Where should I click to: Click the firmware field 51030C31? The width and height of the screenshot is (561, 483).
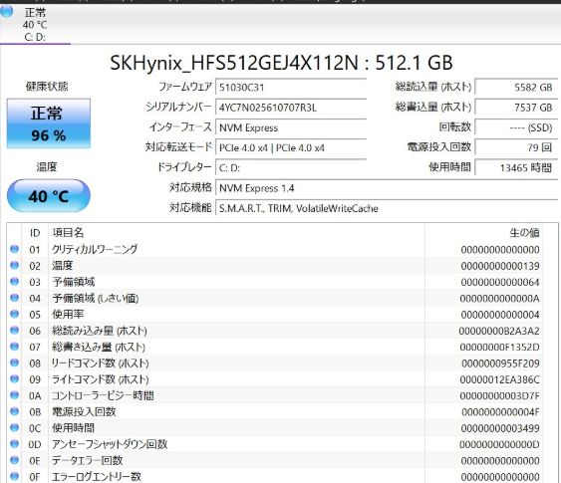[291, 88]
